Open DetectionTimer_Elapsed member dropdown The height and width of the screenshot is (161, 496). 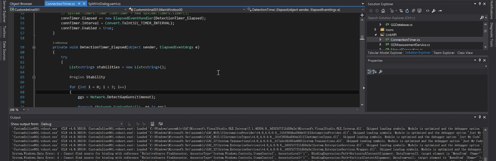pyautogui.click(x=305, y=9)
